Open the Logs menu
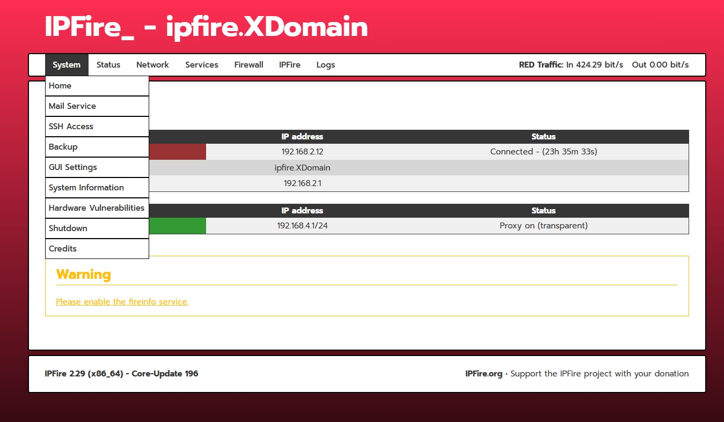This screenshot has width=724, height=422. tap(325, 65)
